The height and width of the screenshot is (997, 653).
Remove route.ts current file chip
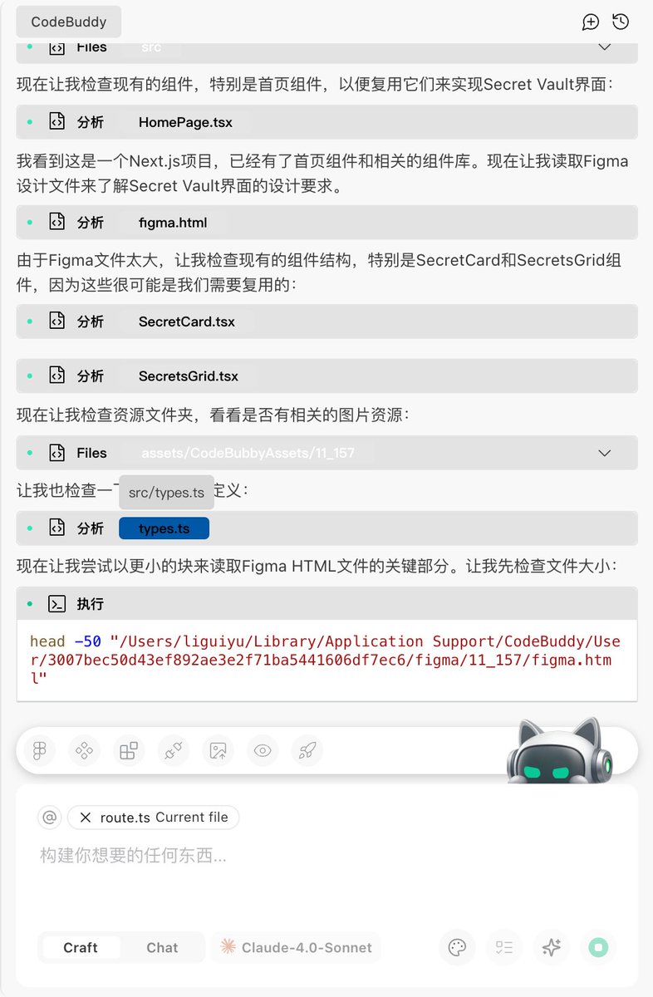86,818
